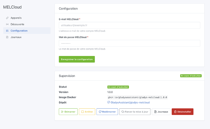The height and width of the screenshot is (129, 210).
Task: Click the radar icon beside Découverte
Action: 7,24
